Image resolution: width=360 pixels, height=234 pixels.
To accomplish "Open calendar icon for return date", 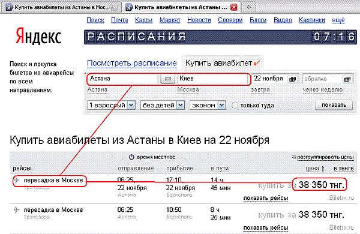I will click(x=347, y=79).
